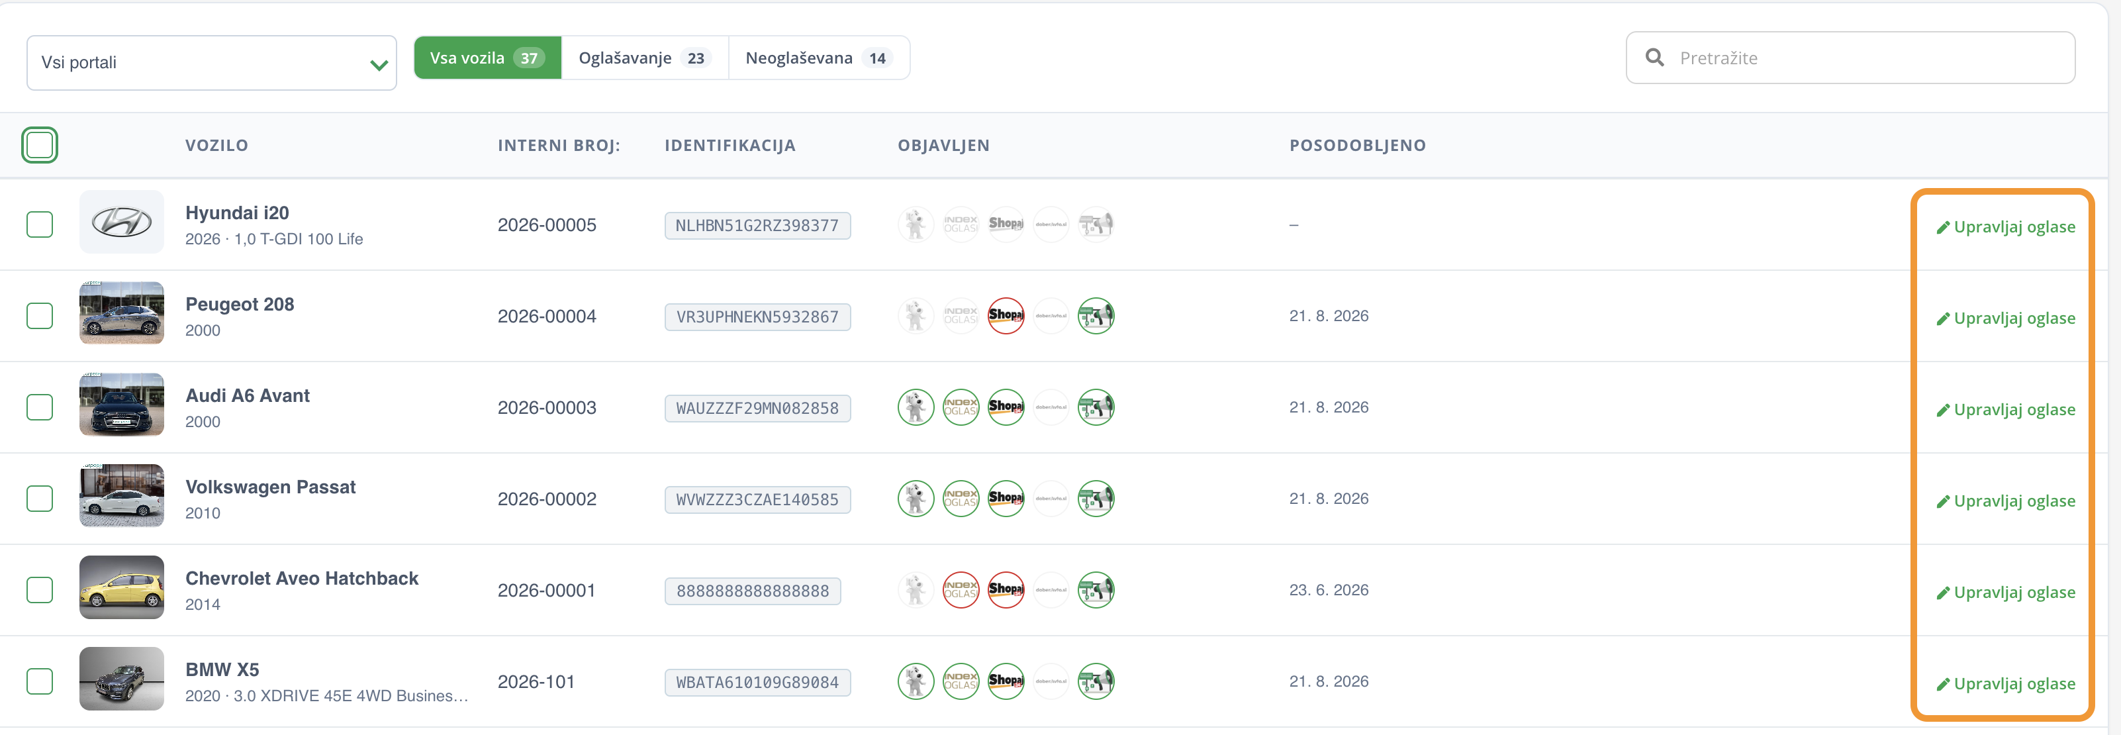Select VIN 'WBATA610109G89084'
Screen dimensions: 2121x735
[x=757, y=683]
